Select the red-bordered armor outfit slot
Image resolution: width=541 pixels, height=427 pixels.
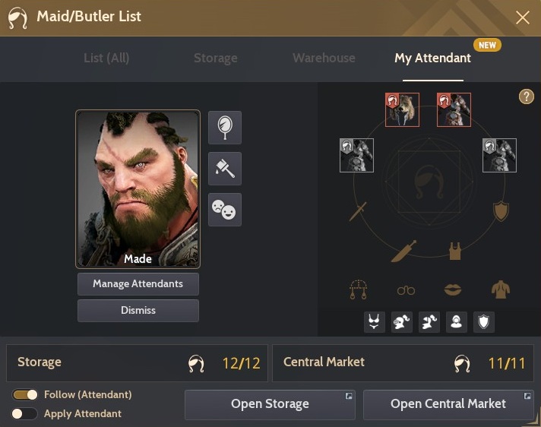[x=454, y=109]
